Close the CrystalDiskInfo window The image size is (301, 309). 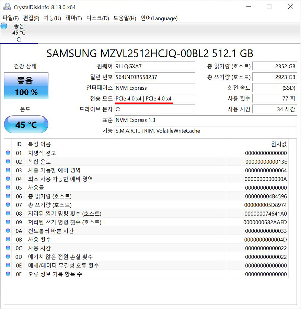[x=290, y=7]
